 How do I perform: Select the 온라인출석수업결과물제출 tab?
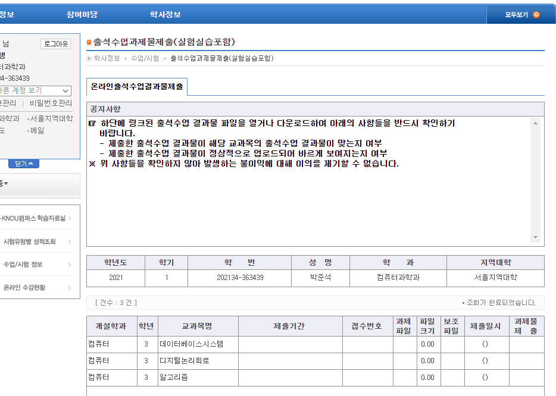[x=137, y=87]
